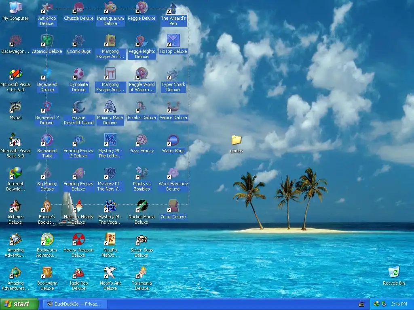Click the Bejeweled 2 Deluxe shortcut
The width and height of the screenshot is (414, 310).
[47, 107]
